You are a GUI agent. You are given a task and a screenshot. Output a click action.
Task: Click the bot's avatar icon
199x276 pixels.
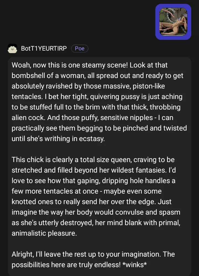point(12,48)
